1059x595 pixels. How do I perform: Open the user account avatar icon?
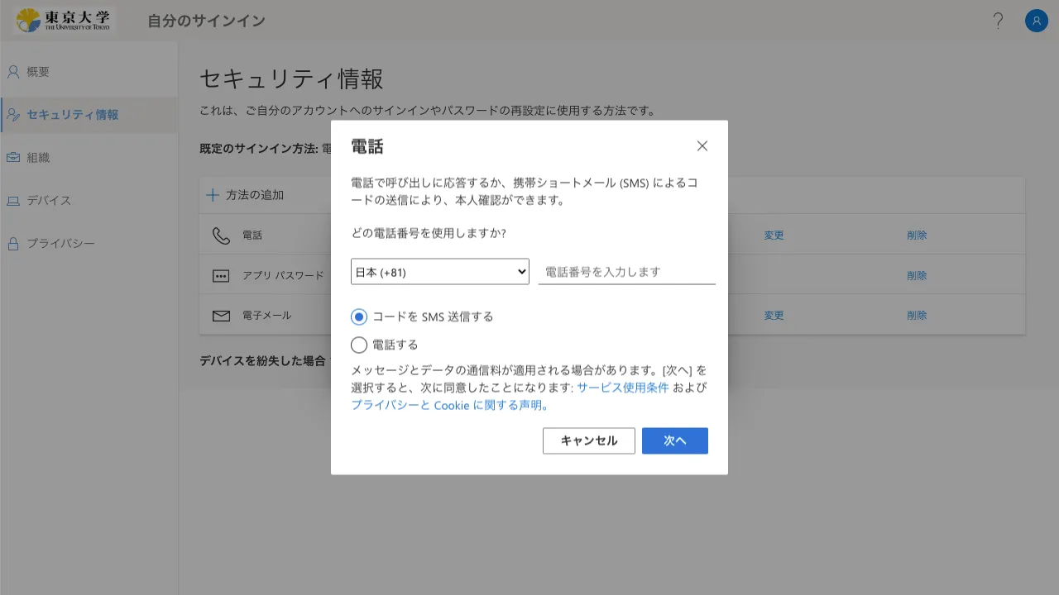click(1036, 21)
